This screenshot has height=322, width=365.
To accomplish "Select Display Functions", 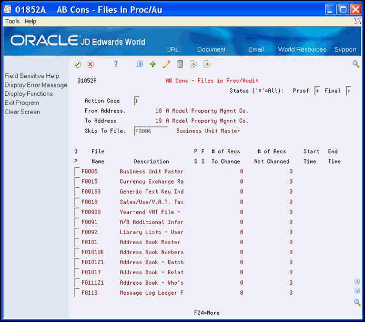I will point(28,94).
